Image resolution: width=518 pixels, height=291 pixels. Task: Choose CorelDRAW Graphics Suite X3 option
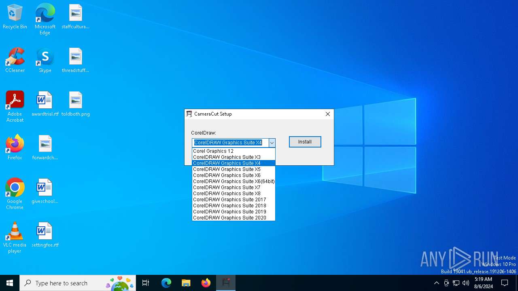tap(234, 157)
